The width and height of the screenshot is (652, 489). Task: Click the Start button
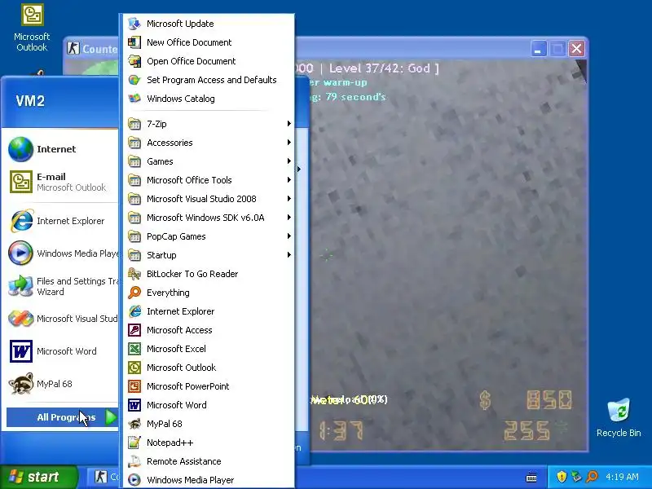38,477
